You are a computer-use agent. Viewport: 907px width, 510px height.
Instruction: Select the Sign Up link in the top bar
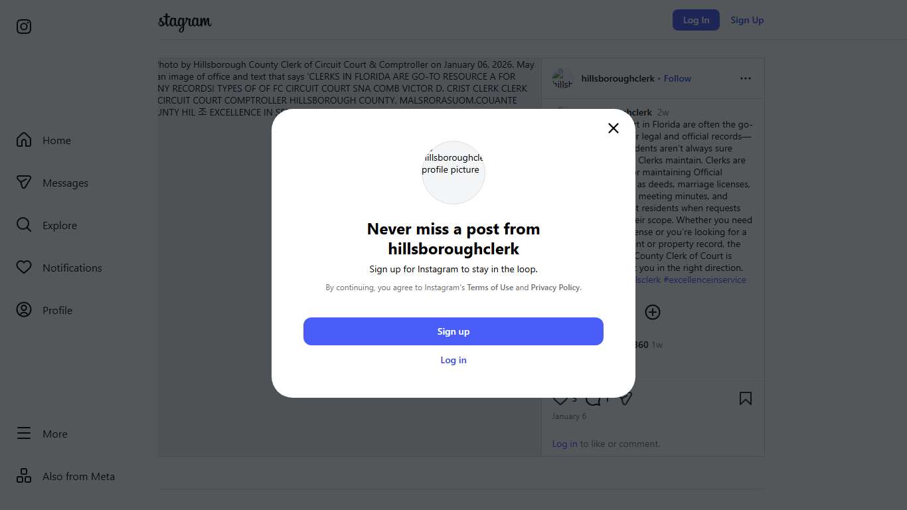[x=747, y=20]
